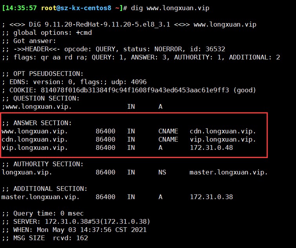Viewport: 296px width, 248px height.
Task: Click 'ADDITIONAL: 2' in flags line
Action: [x=254, y=58]
